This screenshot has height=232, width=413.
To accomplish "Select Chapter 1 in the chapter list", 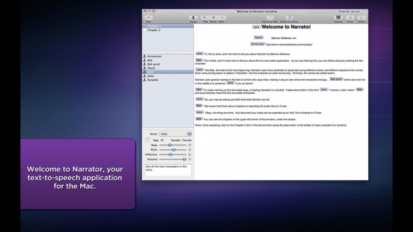I will (168, 26).
